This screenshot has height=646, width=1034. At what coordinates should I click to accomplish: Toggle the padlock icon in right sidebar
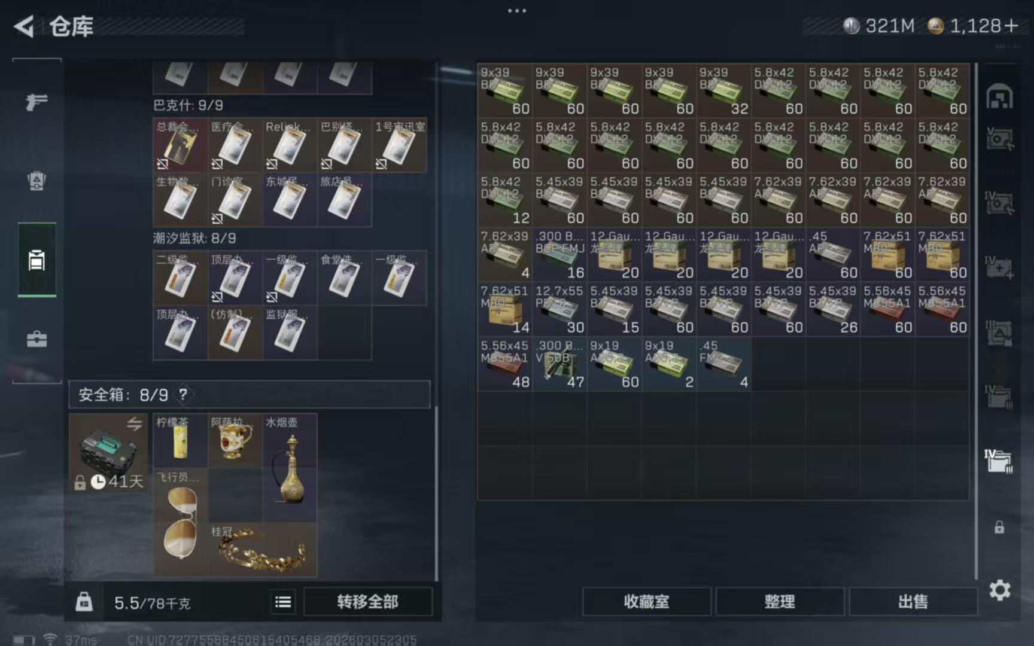[999, 528]
